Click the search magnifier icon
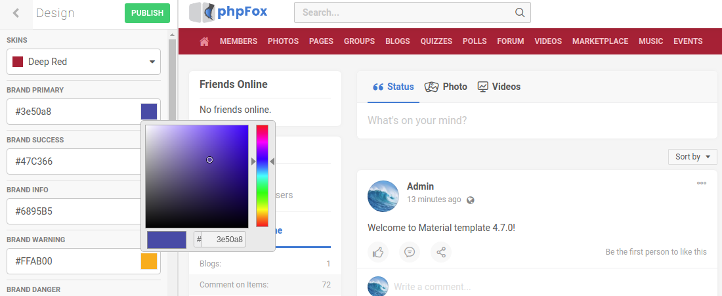This screenshot has height=296, width=722. pos(519,12)
